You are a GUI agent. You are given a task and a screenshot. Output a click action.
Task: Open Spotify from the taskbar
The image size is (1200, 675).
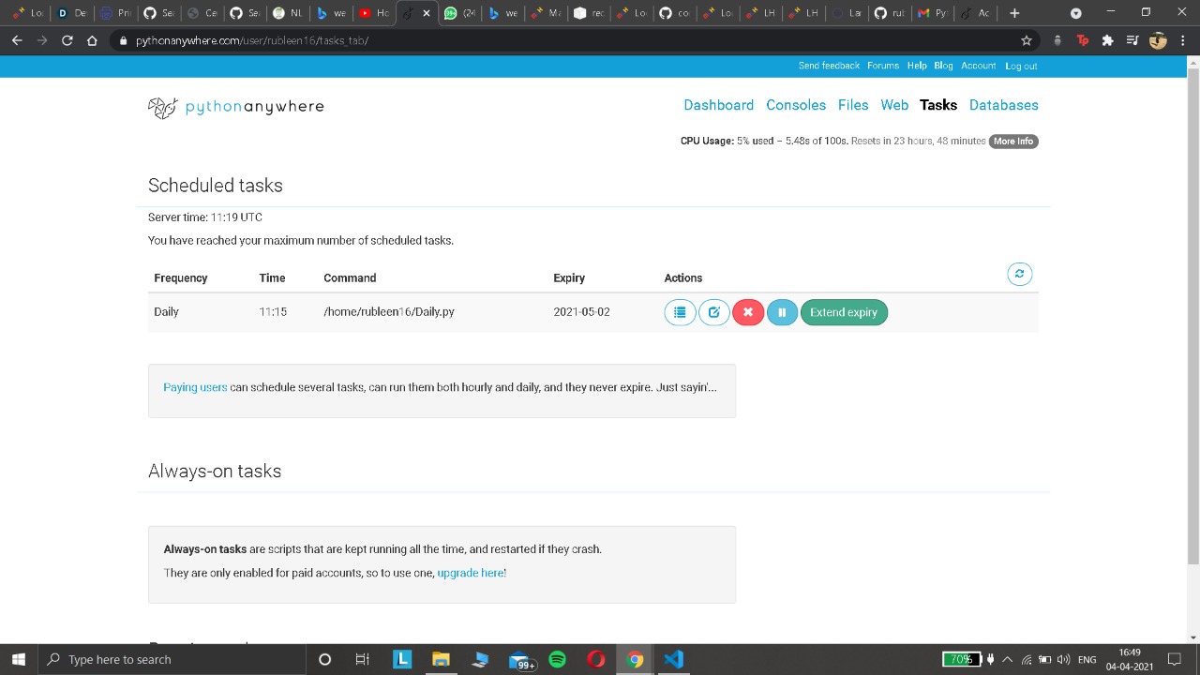558,659
